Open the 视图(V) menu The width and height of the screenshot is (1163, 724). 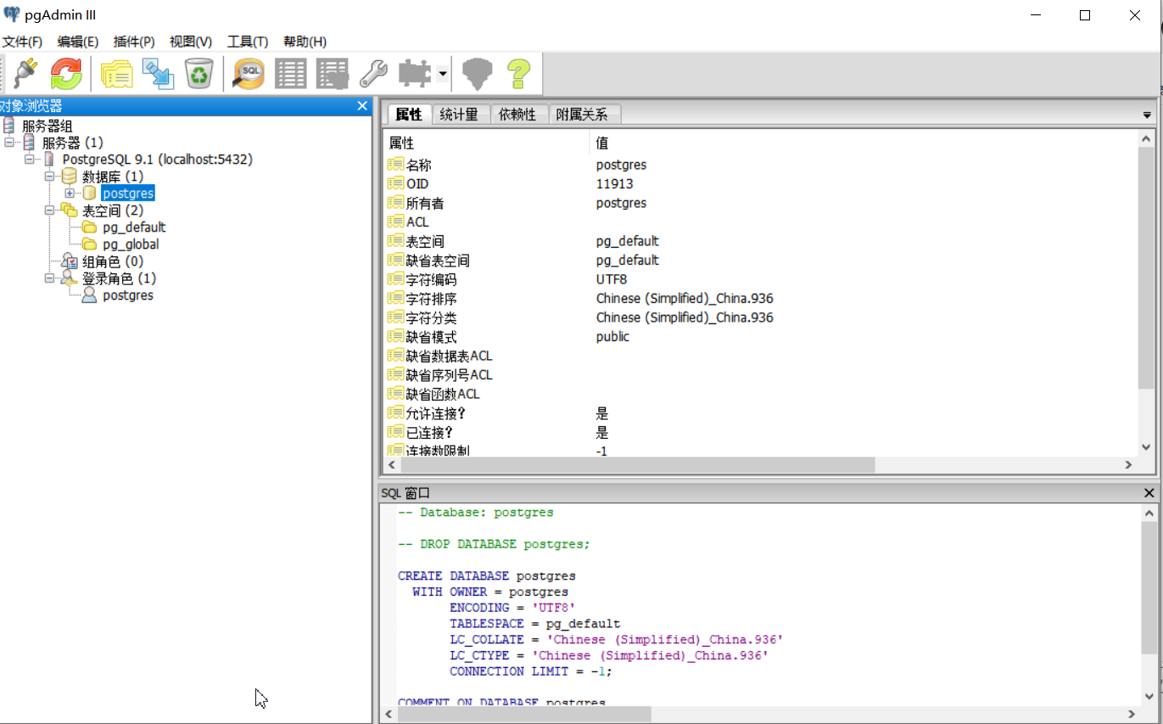pyautogui.click(x=191, y=42)
